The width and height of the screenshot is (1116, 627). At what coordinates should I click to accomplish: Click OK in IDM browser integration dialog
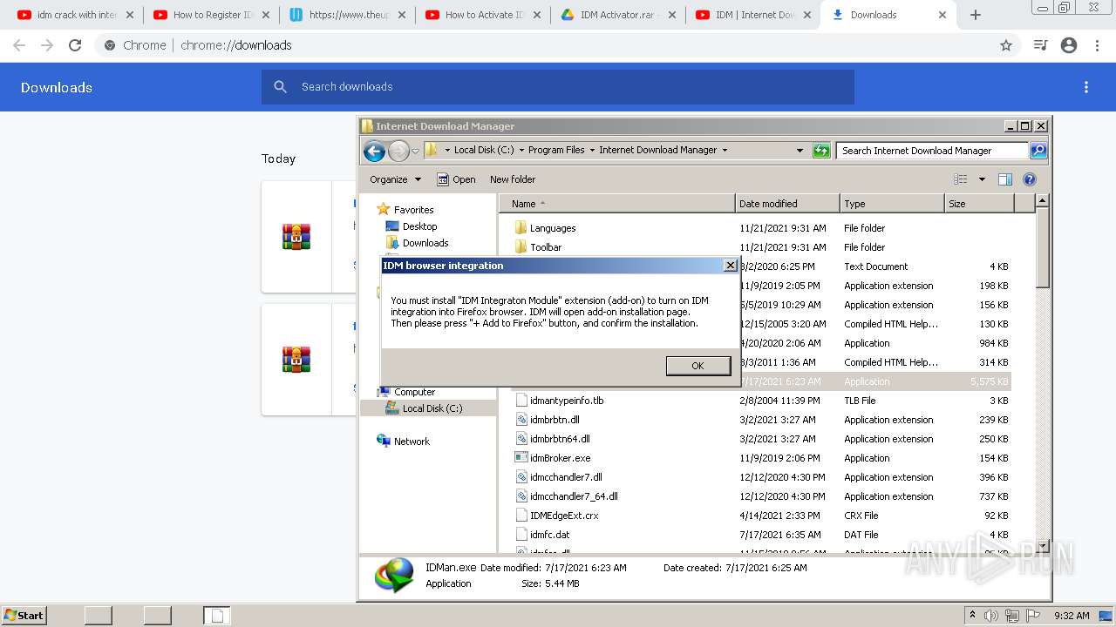tap(697, 366)
